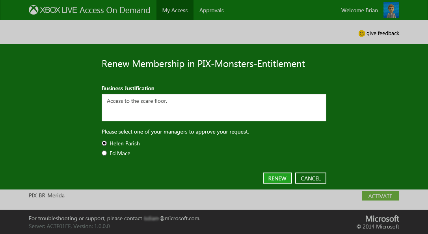Click the Ed Mace label
428x234 pixels.
pos(120,153)
